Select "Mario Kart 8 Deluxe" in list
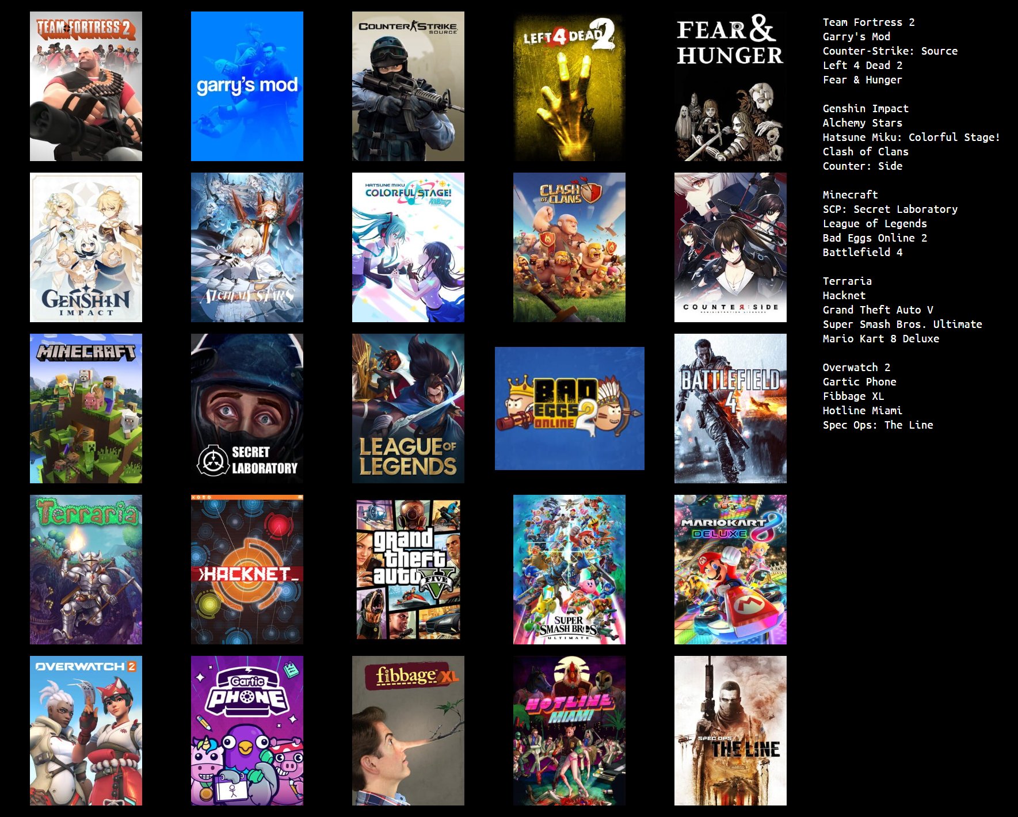Image resolution: width=1018 pixels, height=817 pixels. (x=881, y=339)
